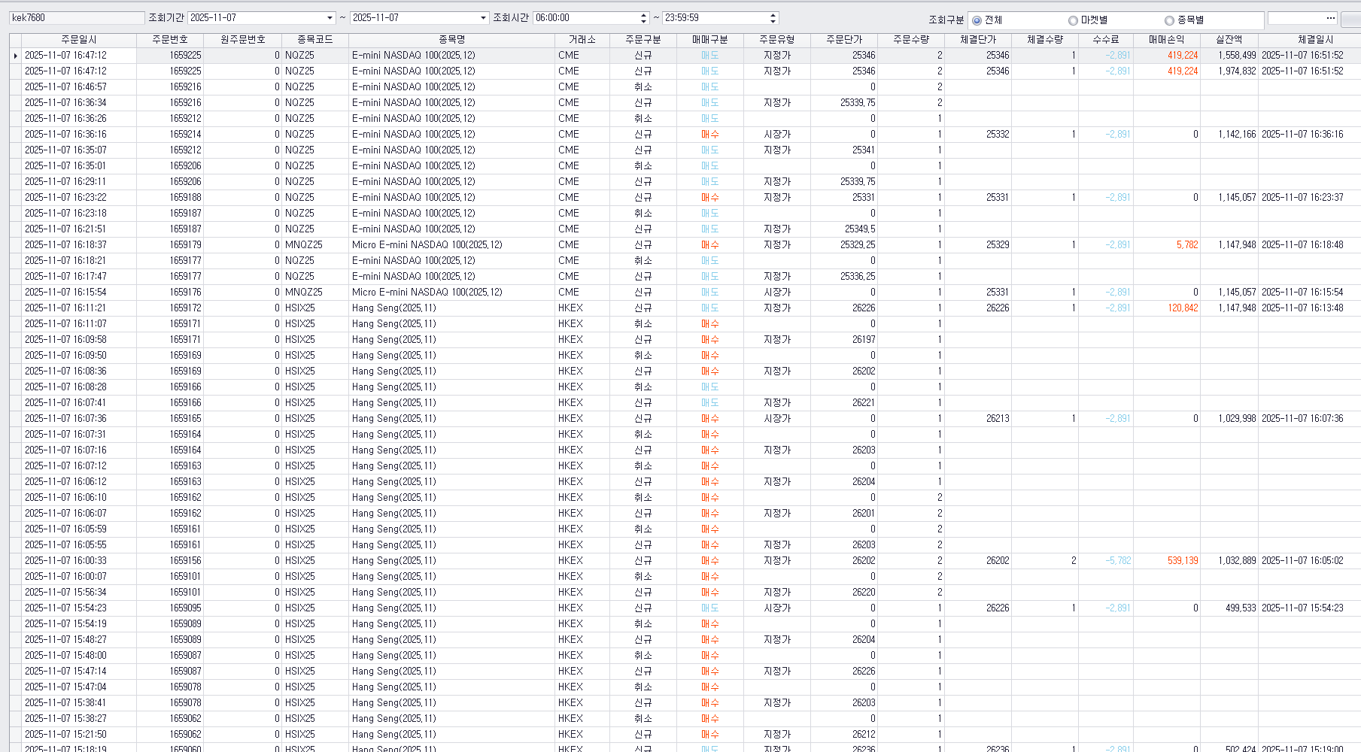This screenshot has height=752, width=1361.
Task: Click the fee value -5,782
Action: click(1118, 561)
